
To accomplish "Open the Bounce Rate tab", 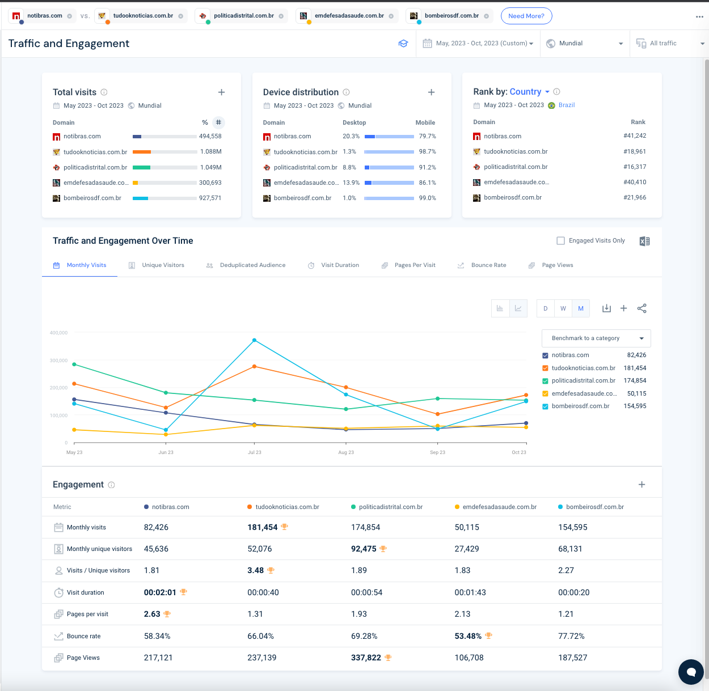I will 488,265.
